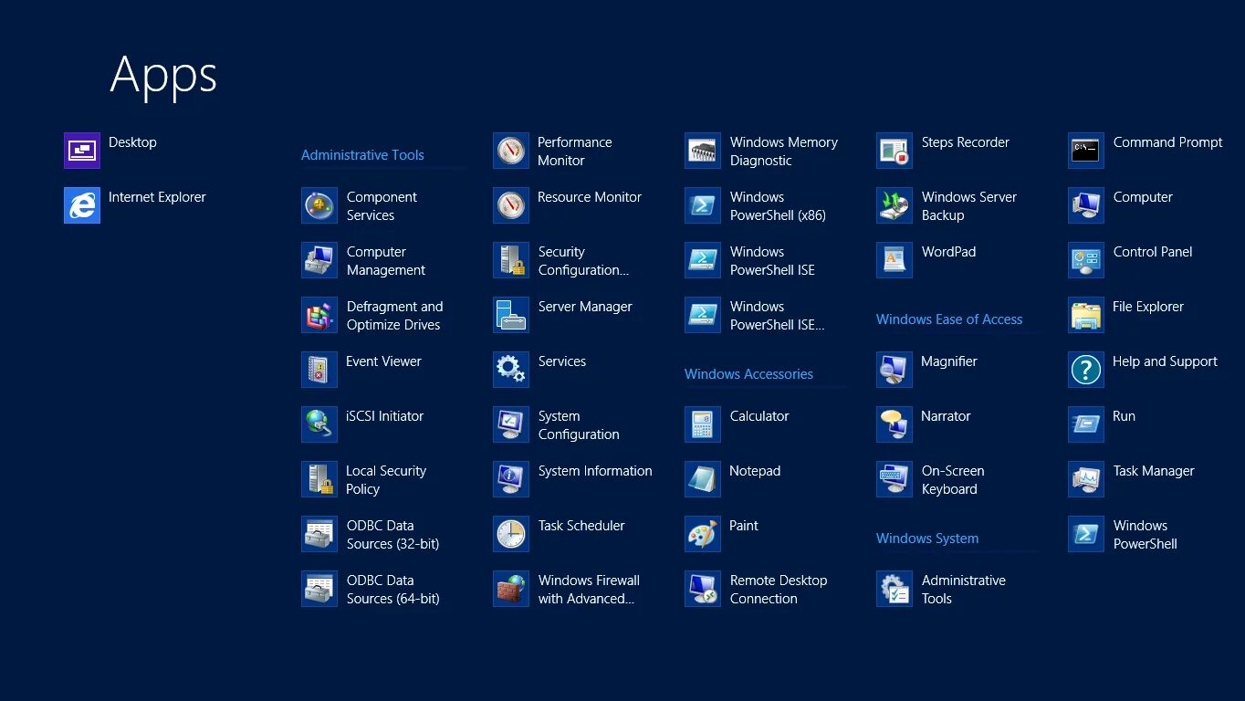Click the Windows Ease of Access heading

(x=949, y=319)
